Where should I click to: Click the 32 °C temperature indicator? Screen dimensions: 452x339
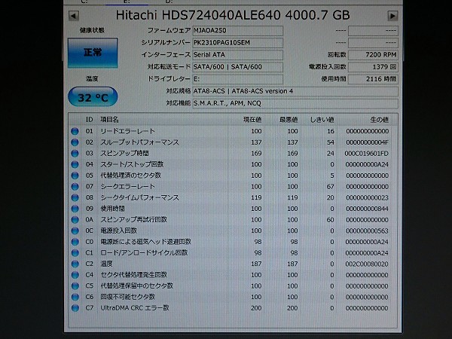pos(93,97)
